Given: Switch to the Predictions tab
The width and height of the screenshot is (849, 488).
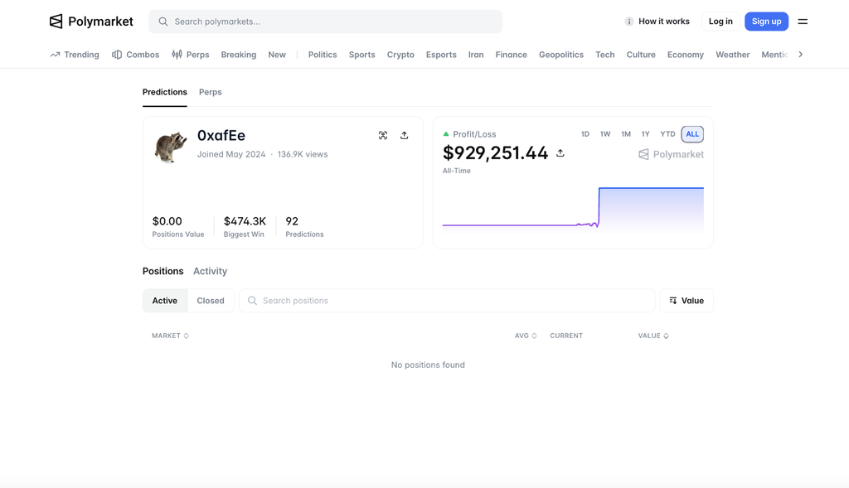Looking at the screenshot, I should pos(165,92).
